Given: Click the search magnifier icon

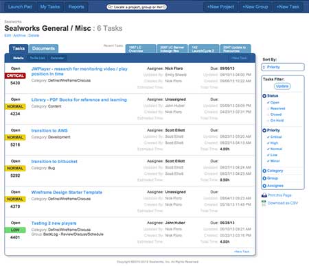Looking at the screenshot, I should [x=110, y=7].
